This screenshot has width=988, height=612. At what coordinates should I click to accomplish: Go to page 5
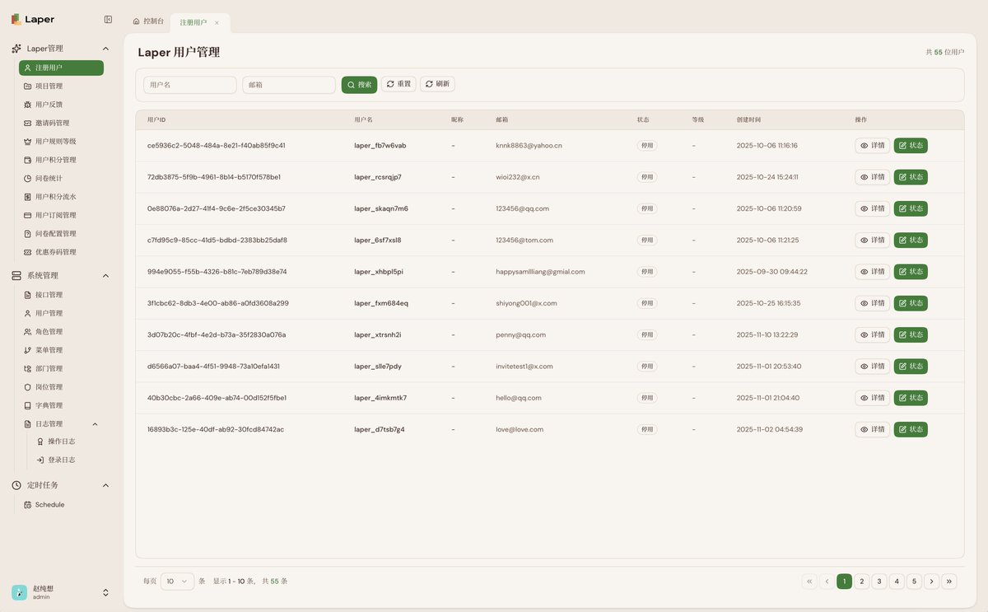click(914, 582)
